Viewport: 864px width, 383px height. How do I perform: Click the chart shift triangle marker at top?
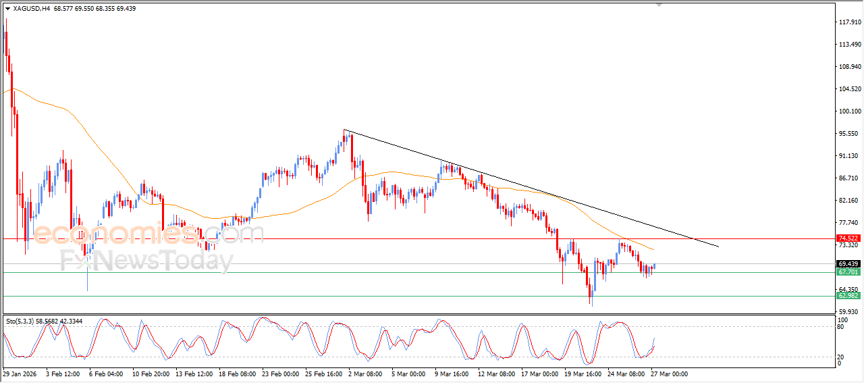659,5
